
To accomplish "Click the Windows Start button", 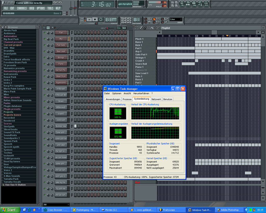I will tap(10, 210).
